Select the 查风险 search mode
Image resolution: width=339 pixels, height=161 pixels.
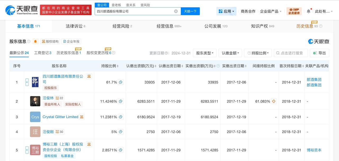145,5
